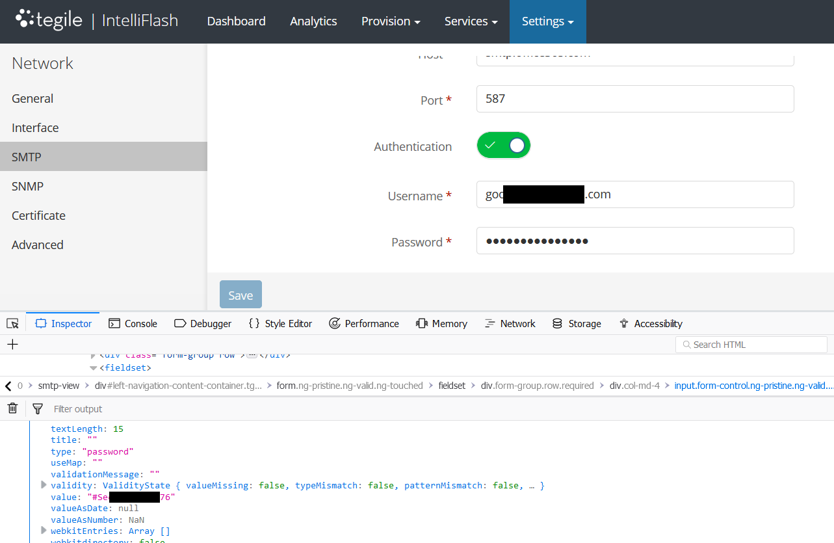
Task: Select smtp-view breadcrumb
Action: coord(59,386)
